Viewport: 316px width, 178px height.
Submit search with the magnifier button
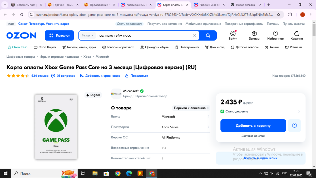pos(208,35)
